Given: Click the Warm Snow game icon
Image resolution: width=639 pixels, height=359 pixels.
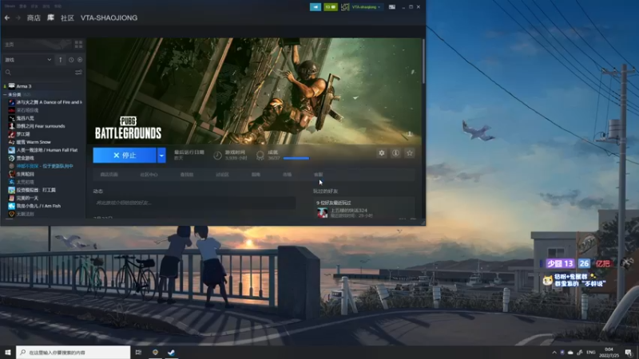Looking at the screenshot, I should pyautogui.click(x=11, y=142).
